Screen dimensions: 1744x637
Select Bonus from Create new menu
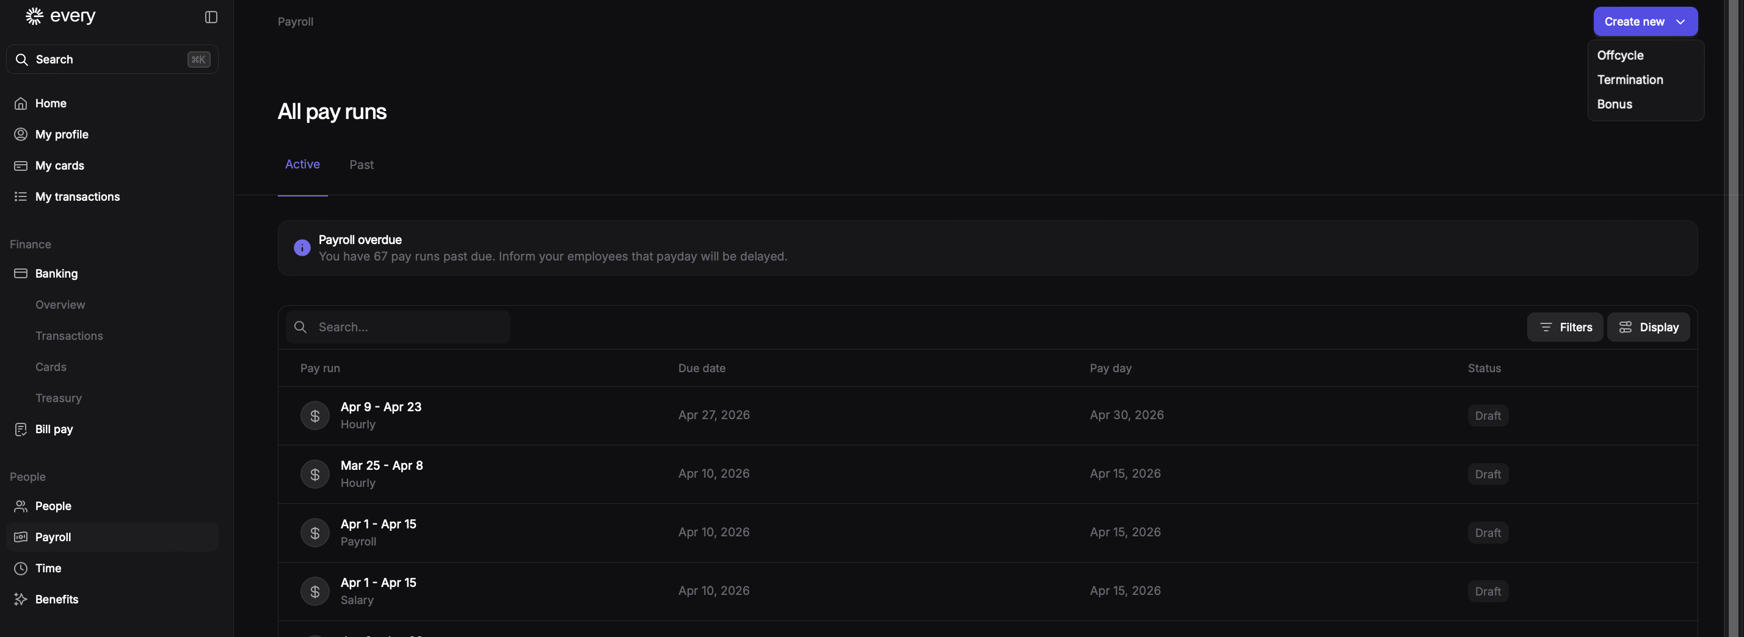(1614, 104)
